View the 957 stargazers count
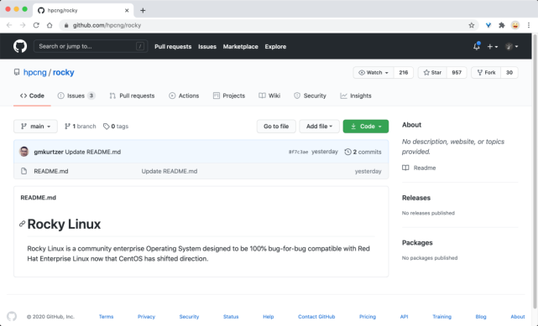Viewport: 538px width, 326px height. [457, 73]
